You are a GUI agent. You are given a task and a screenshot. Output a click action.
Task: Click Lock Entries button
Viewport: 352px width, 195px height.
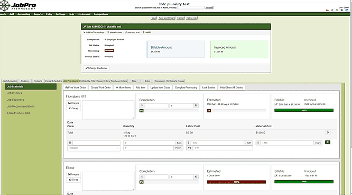click(209, 87)
